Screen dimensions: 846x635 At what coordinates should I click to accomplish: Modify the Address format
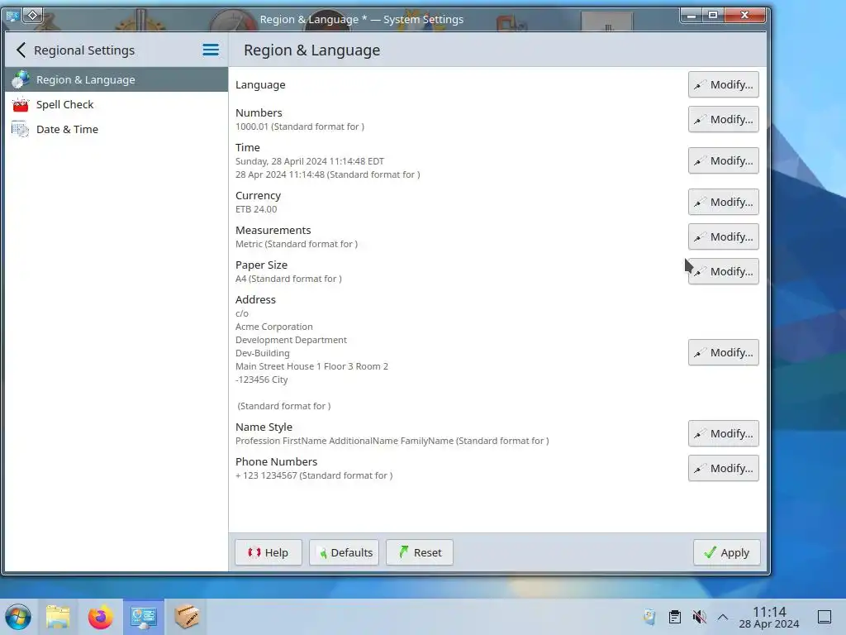(x=723, y=352)
